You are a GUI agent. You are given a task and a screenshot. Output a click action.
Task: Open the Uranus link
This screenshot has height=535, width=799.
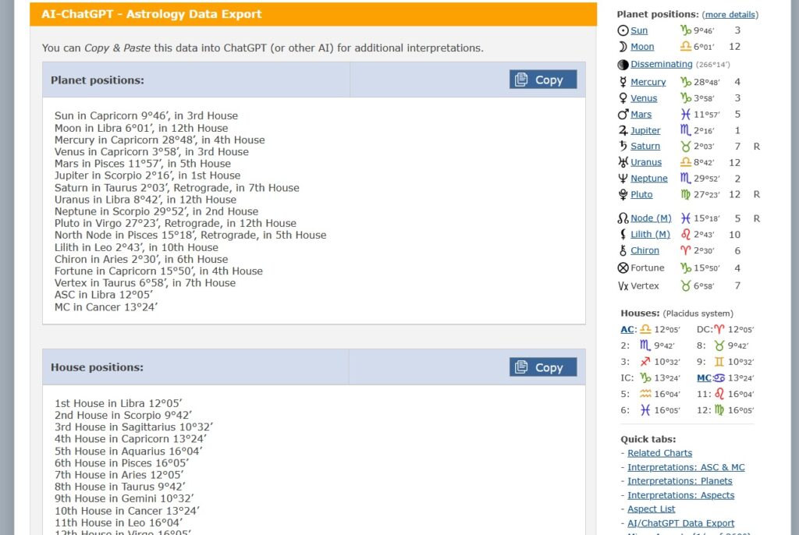pos(646,162)
